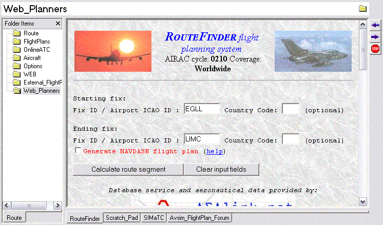Click folder panel scroll left arrow
This screenshot has width=383, height=225.
[x=7, y=205]
